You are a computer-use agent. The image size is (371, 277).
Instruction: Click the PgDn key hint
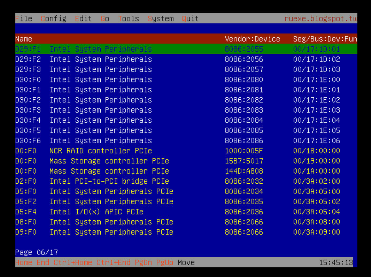click(143, 262)
